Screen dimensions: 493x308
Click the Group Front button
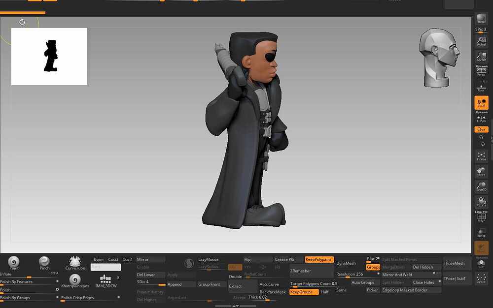[x=211, y=284]
